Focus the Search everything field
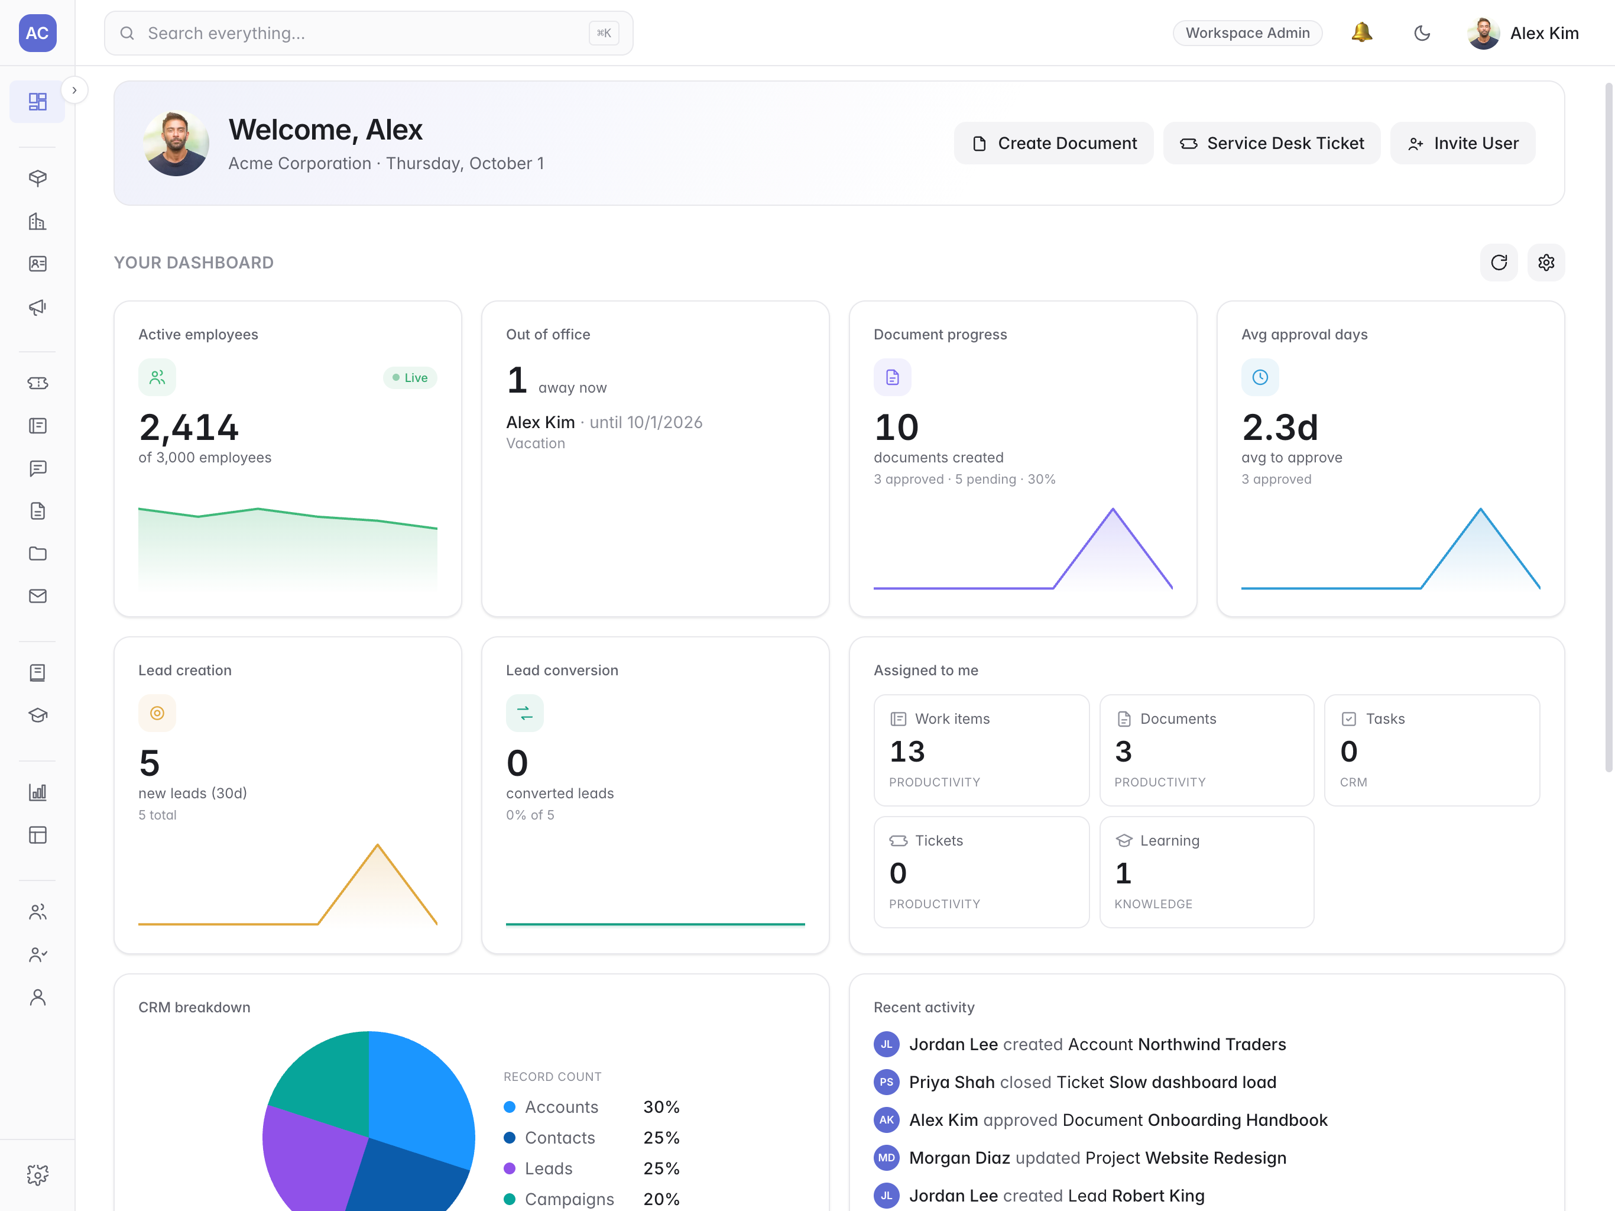This screenshot has height=1211, width=1615. [x=368, y=33]
